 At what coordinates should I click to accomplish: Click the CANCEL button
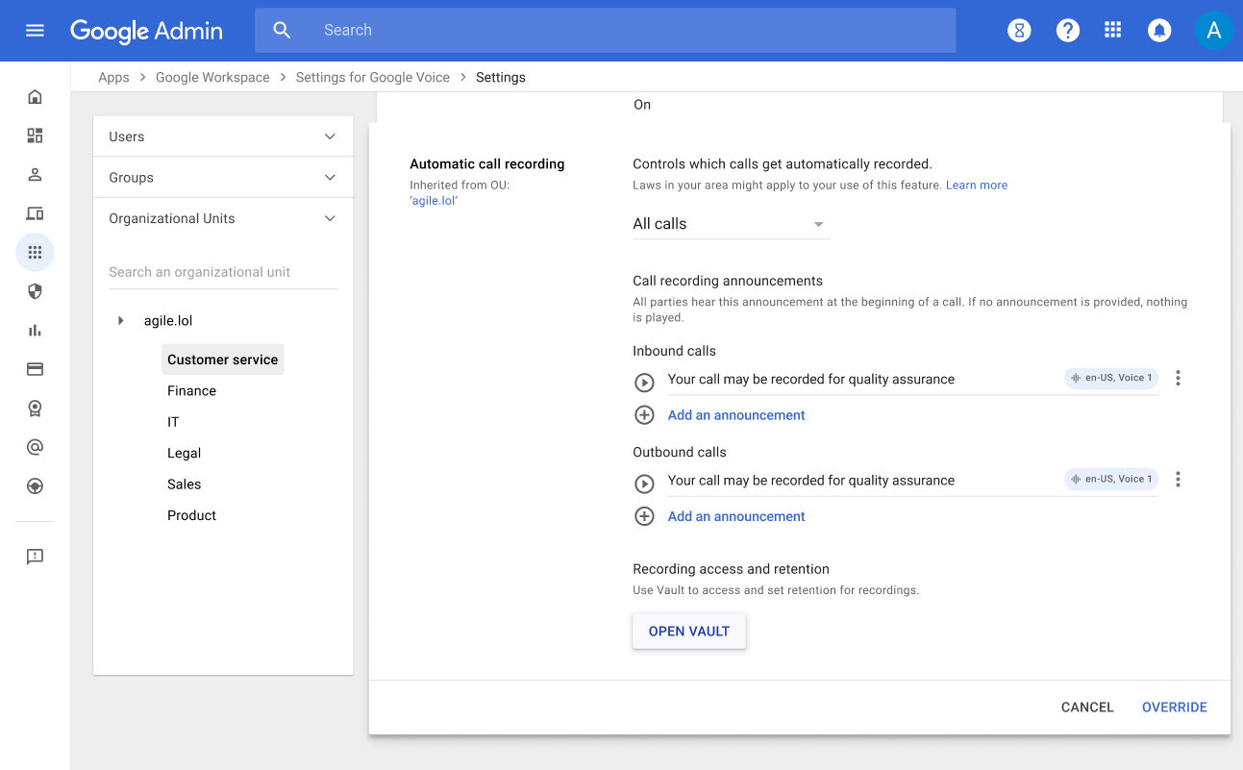(x=1087, y=708)
